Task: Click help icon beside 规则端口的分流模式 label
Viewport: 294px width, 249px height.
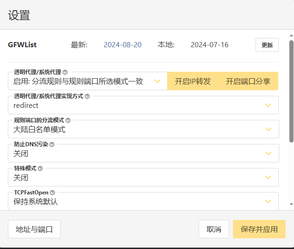Action: 68,120
